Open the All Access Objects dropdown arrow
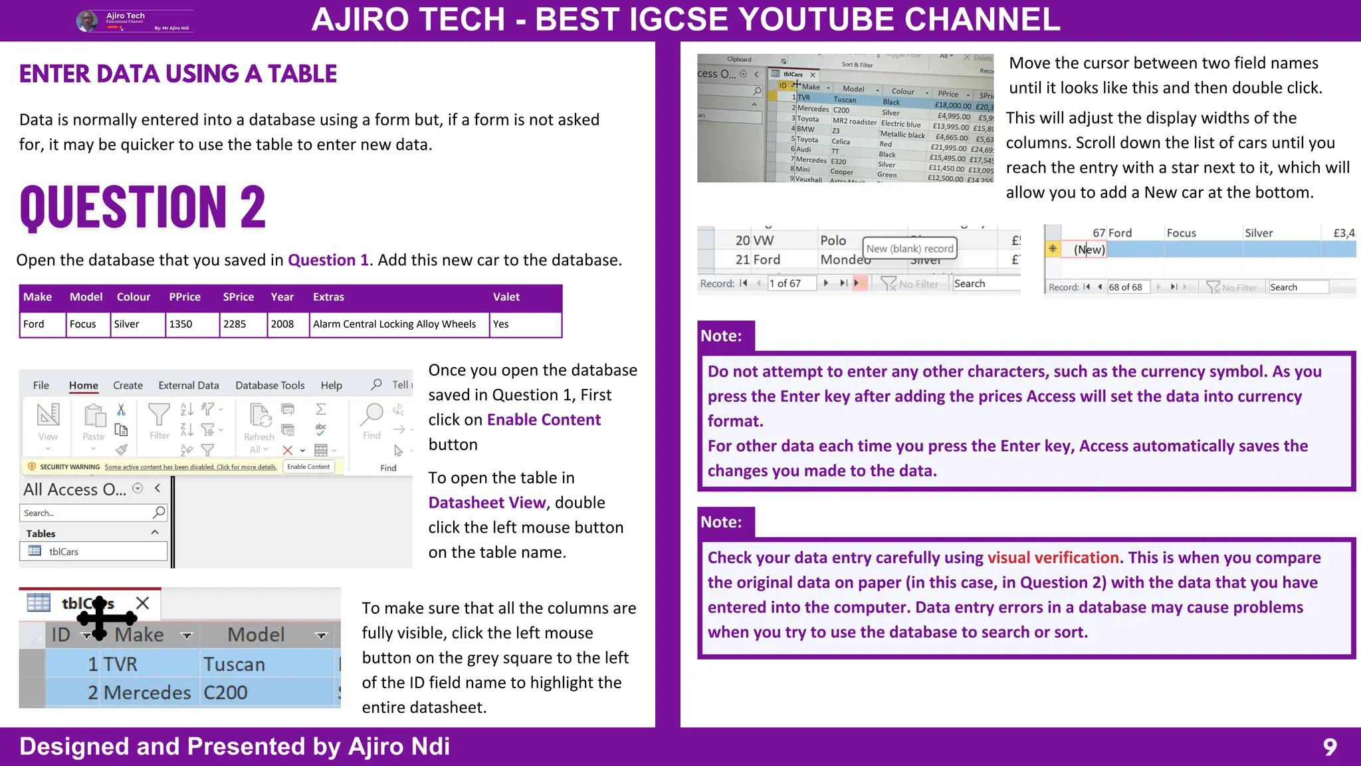Viewport: 1361px width, 766px height. point(138,488)
